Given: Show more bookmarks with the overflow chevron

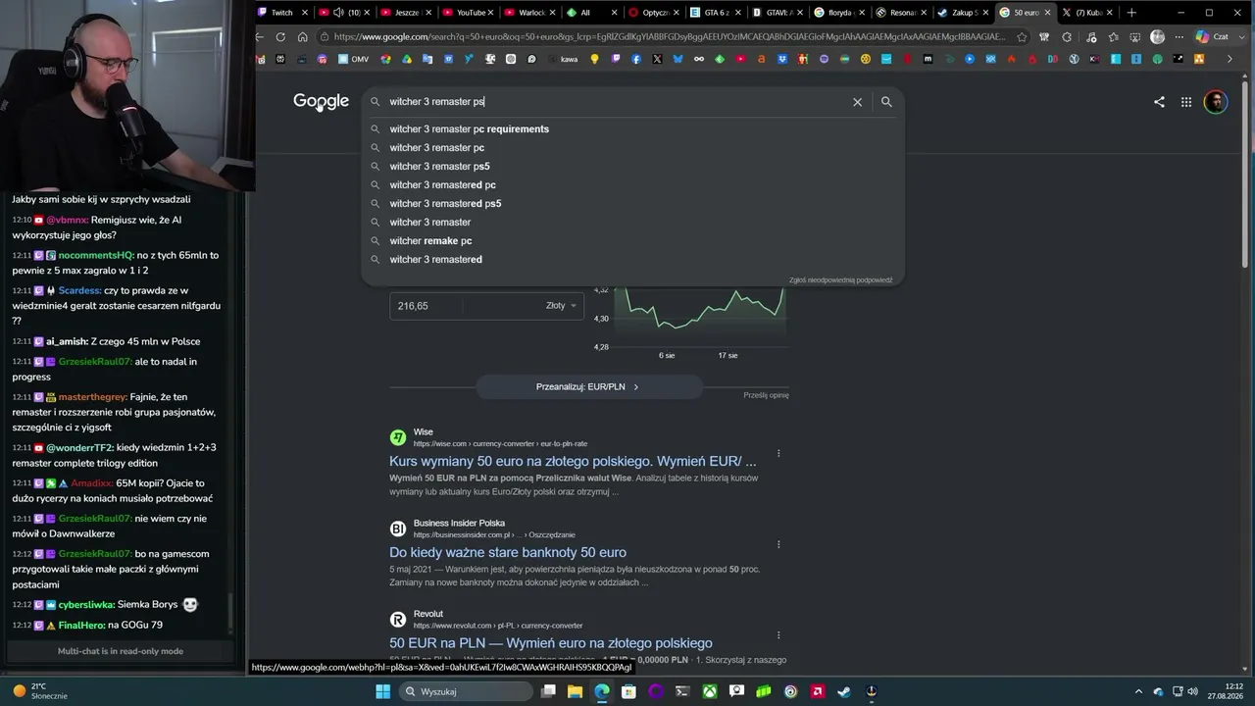Looking at the screenshot, I should [x=1230, y=59].
